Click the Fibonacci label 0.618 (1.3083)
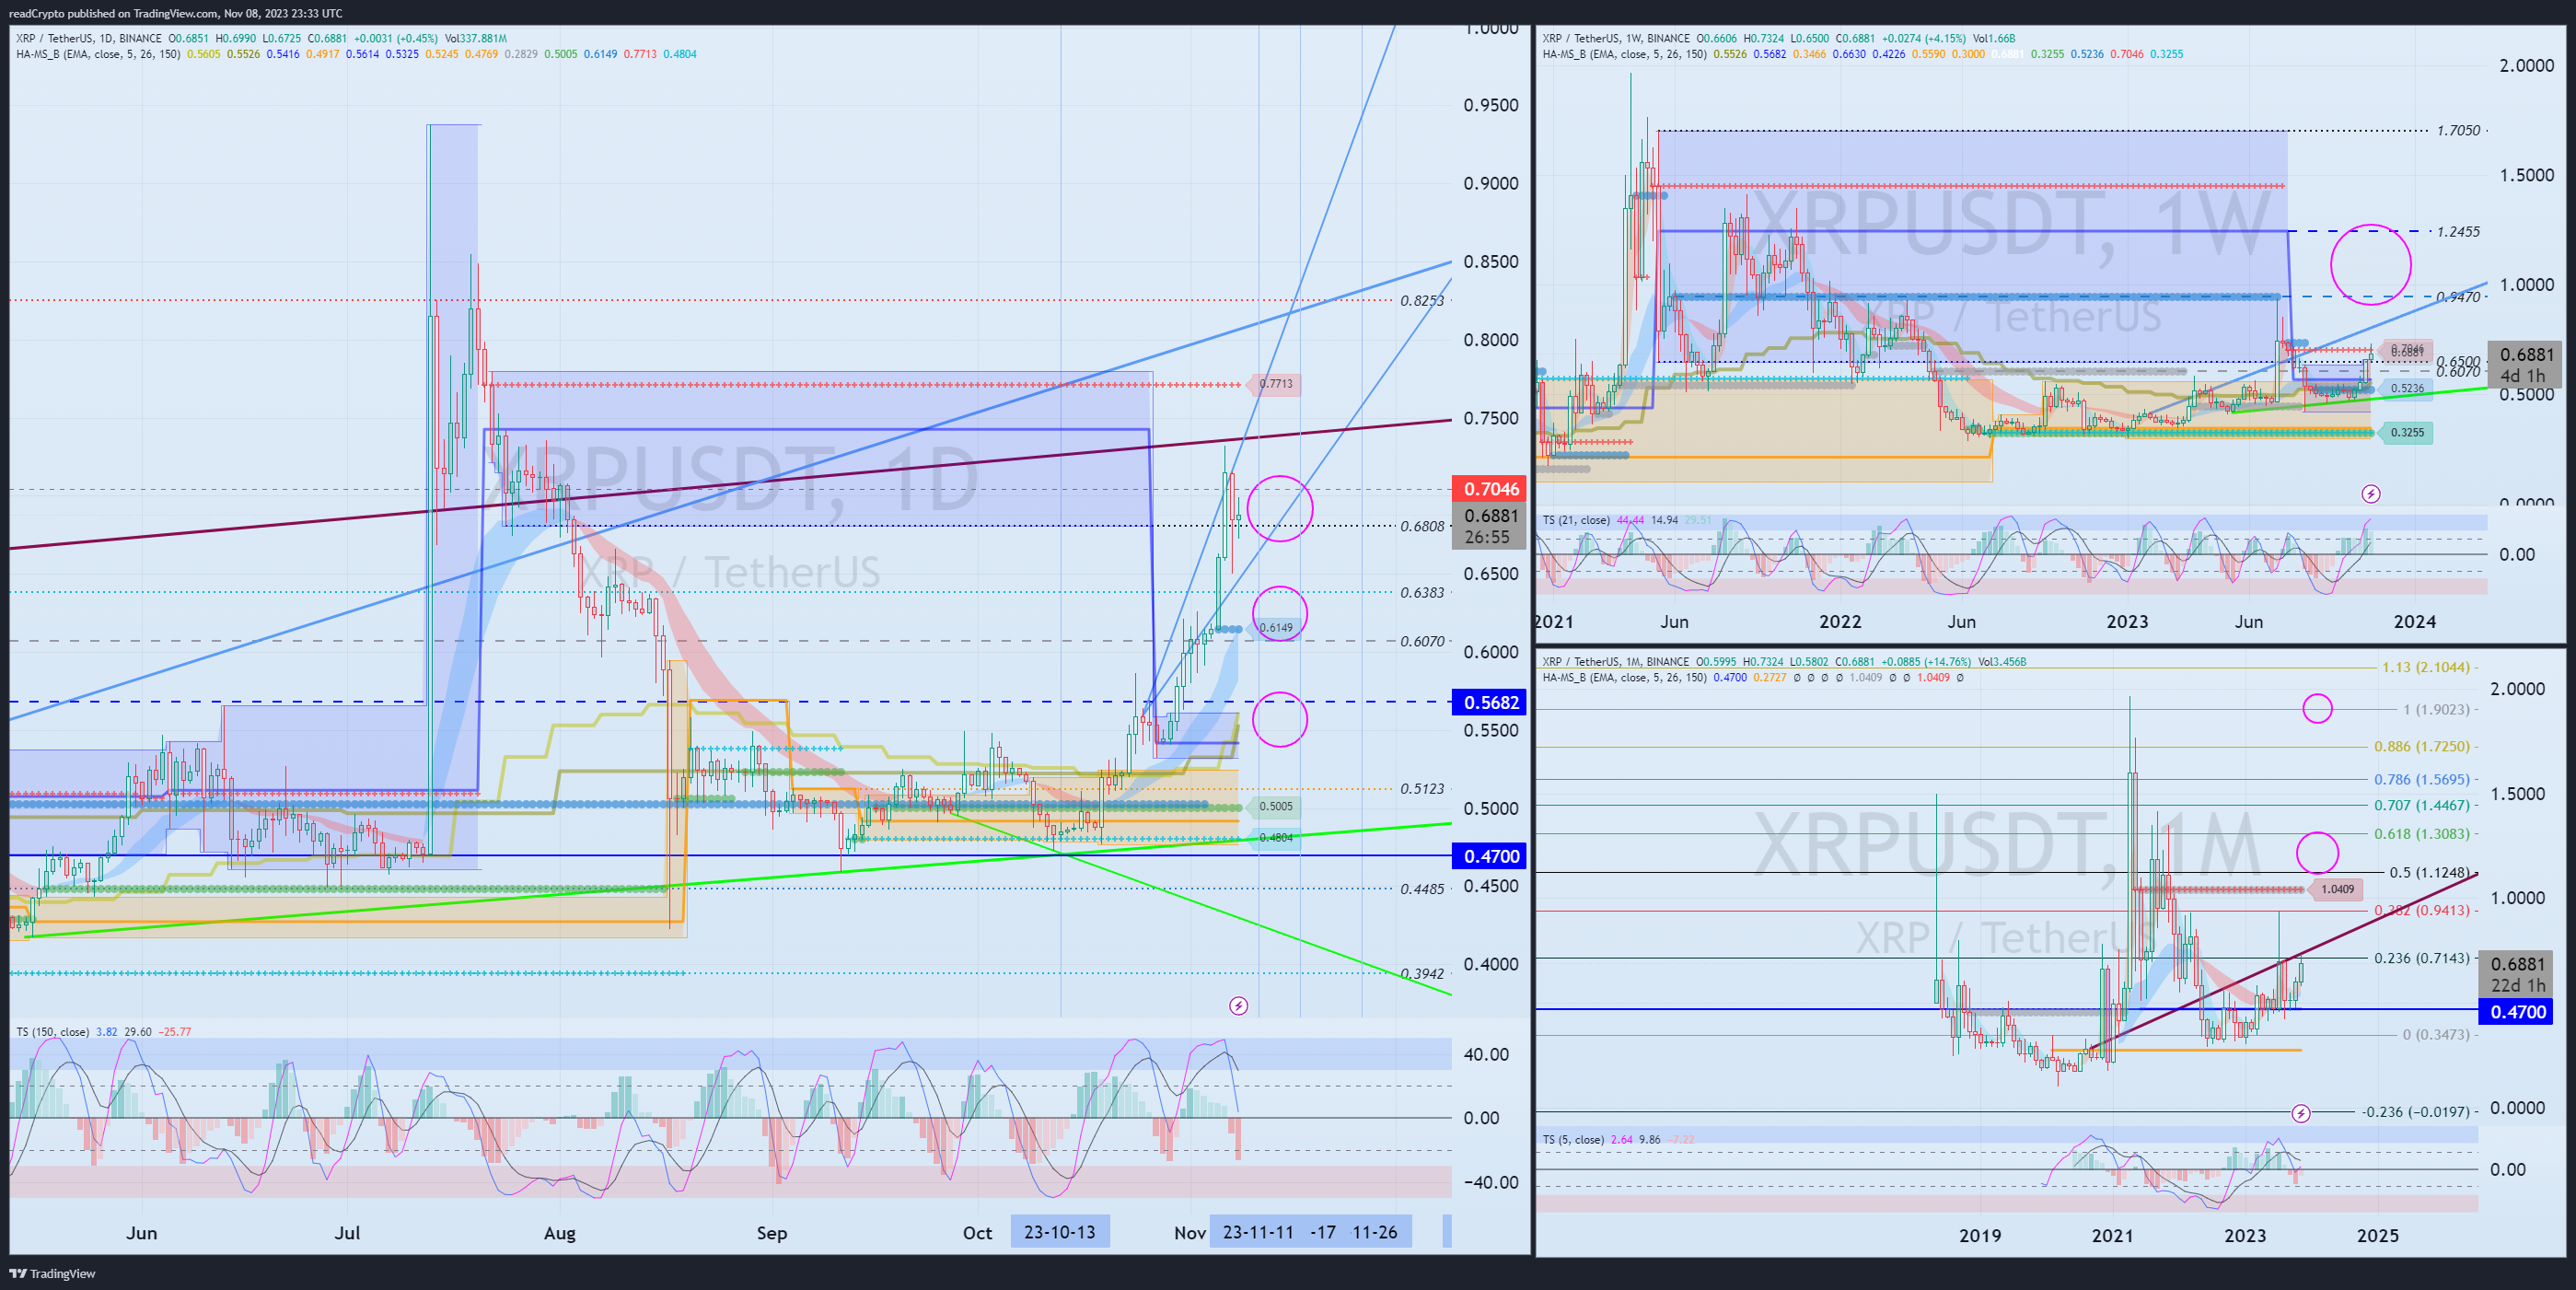 [x=2421, y=833]
